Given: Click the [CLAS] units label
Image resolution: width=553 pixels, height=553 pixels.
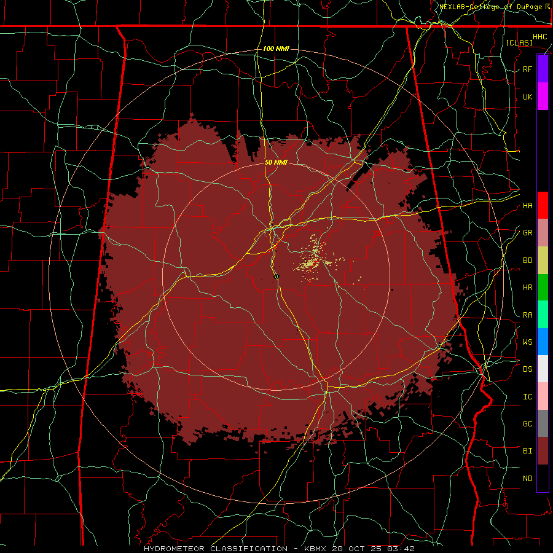Looking at the screenshot, I should point(519,42).
